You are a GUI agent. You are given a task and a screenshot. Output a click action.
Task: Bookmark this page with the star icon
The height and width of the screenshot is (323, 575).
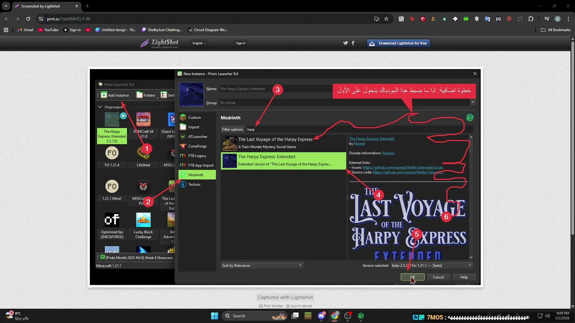tap(386, 19)
